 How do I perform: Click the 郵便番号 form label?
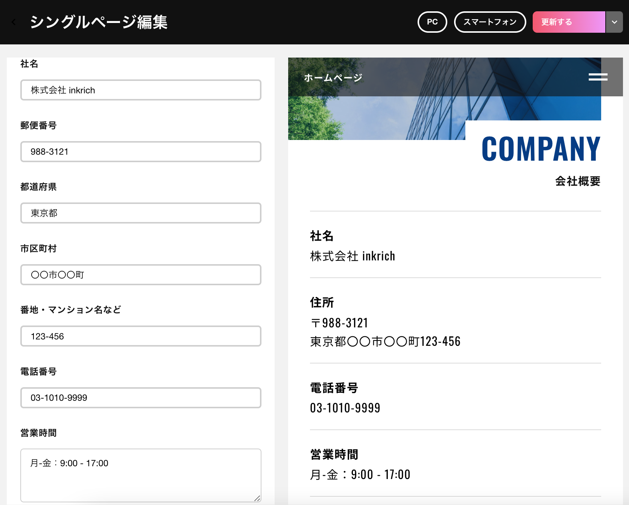click(x=38, y=126)
